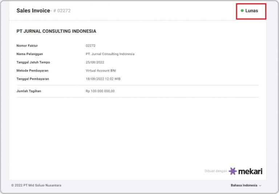279x194 pixels.
Task: Click the Jumlah Tagihan field label
Action: (x=29, y=91)
